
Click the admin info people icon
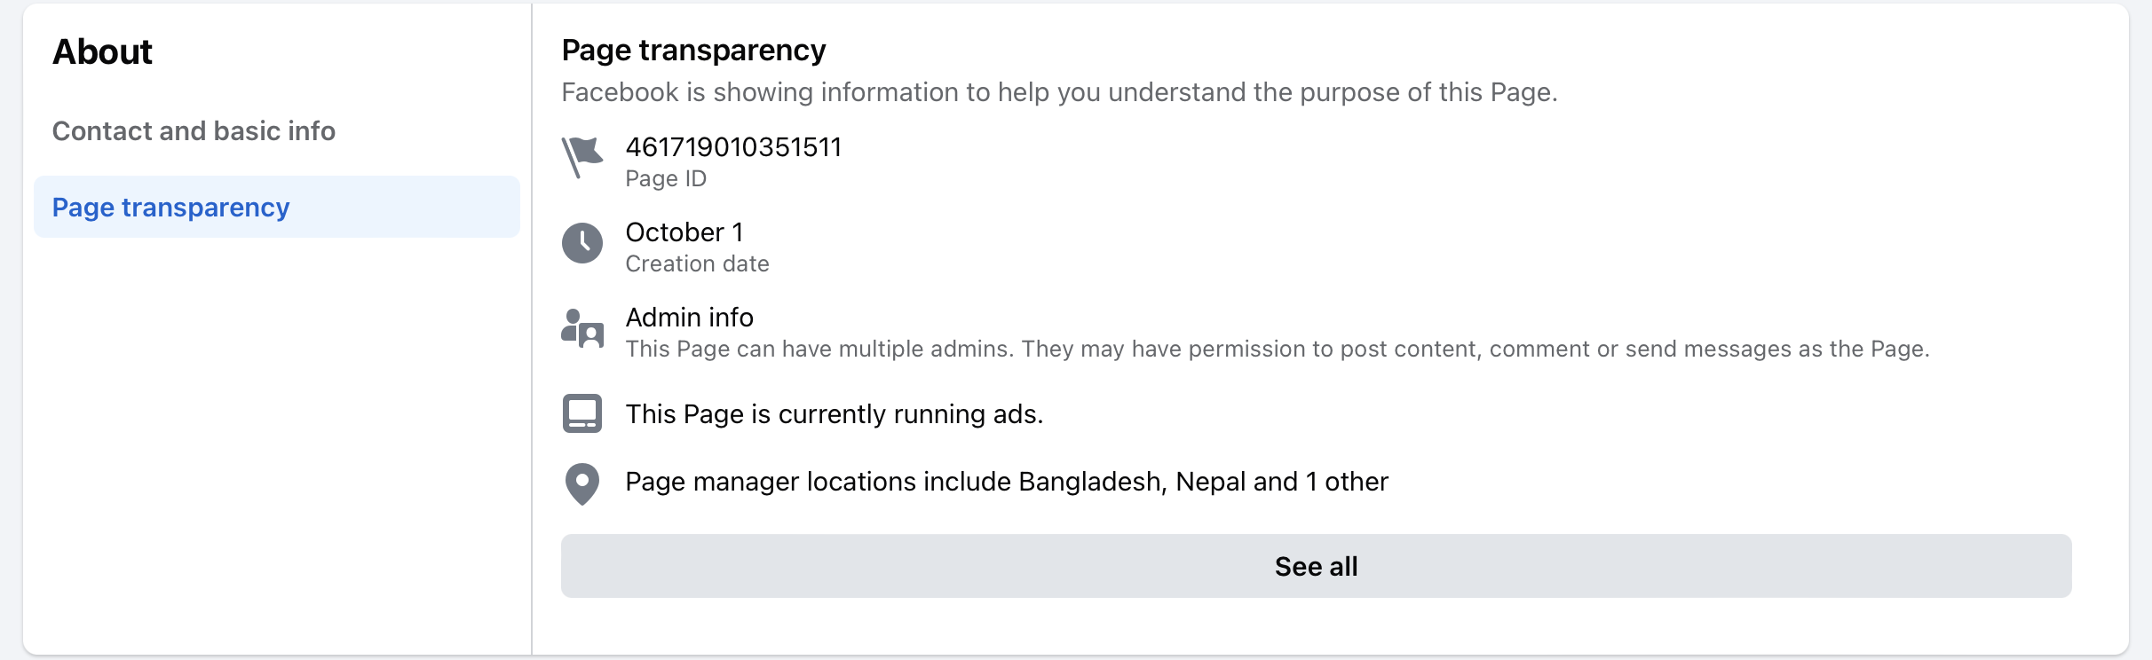coord(582,328)
